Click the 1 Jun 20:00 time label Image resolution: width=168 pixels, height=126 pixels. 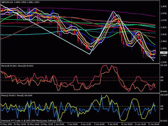pyautogui.click(x=59, y=124)
